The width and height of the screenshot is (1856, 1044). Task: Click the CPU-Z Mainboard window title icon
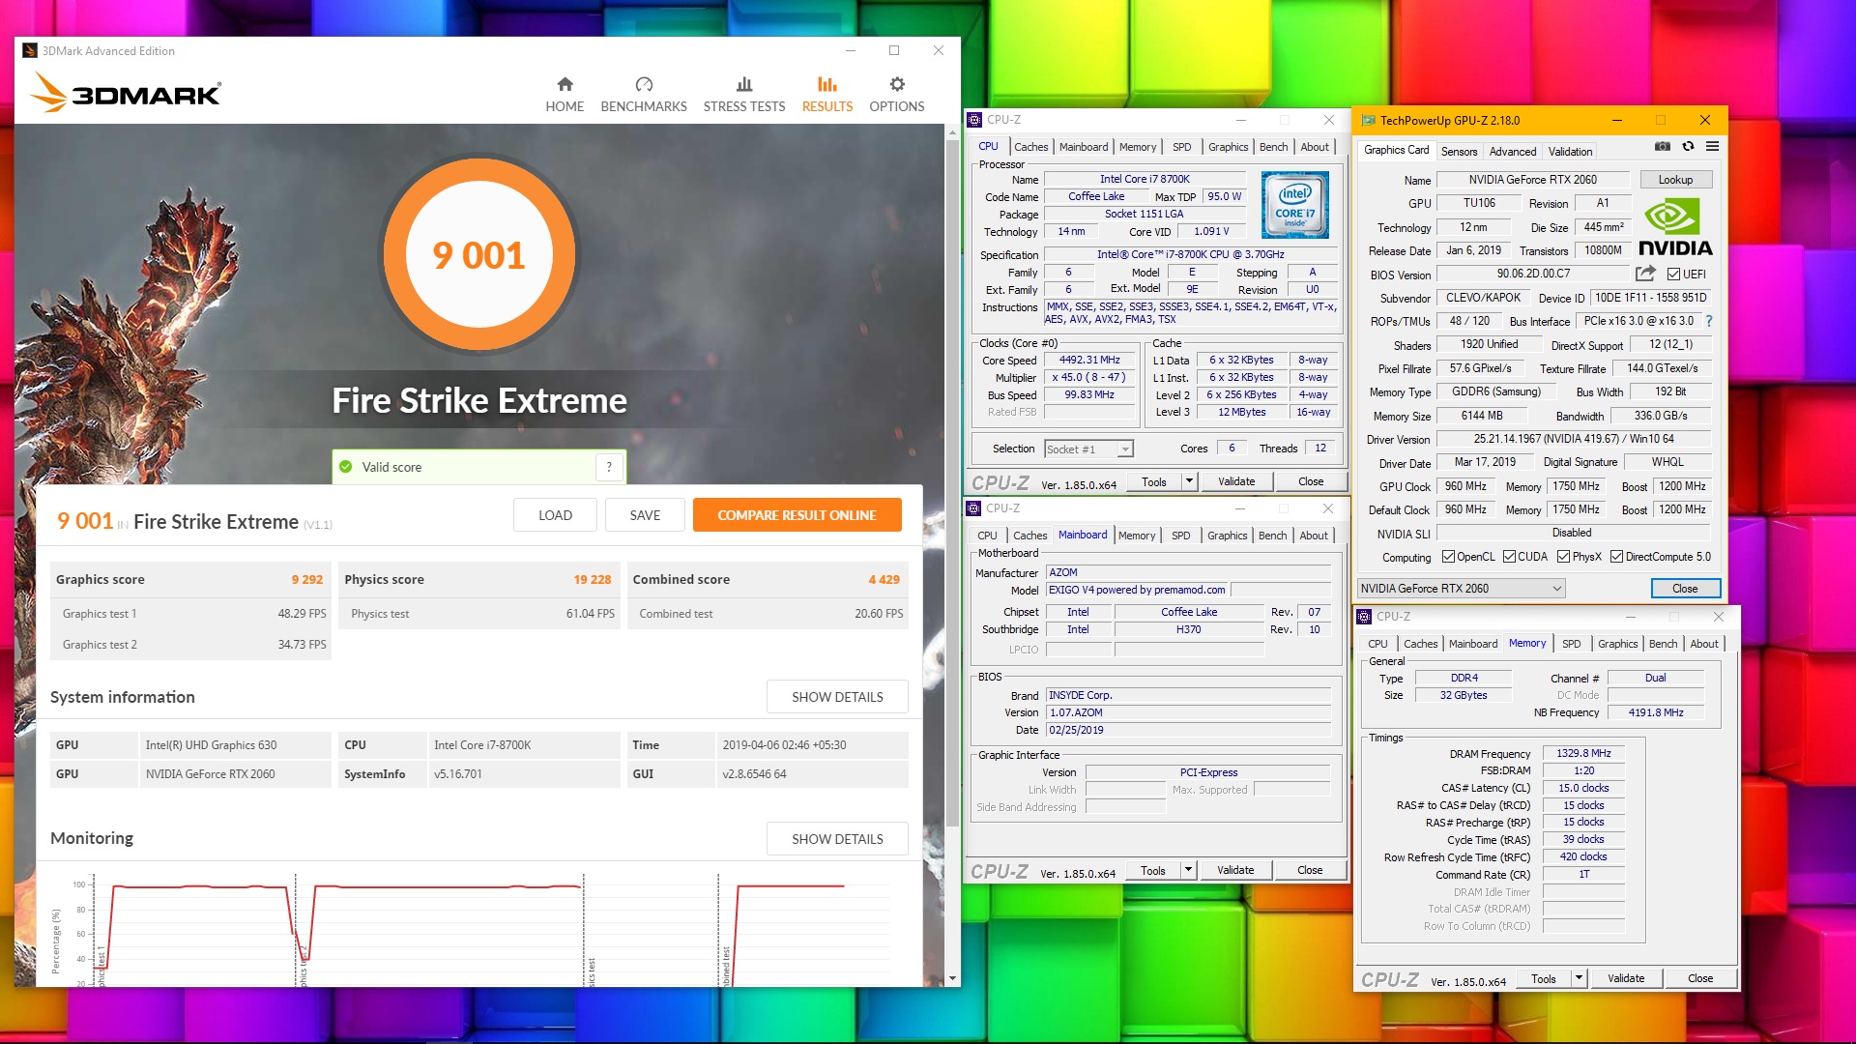973,508
